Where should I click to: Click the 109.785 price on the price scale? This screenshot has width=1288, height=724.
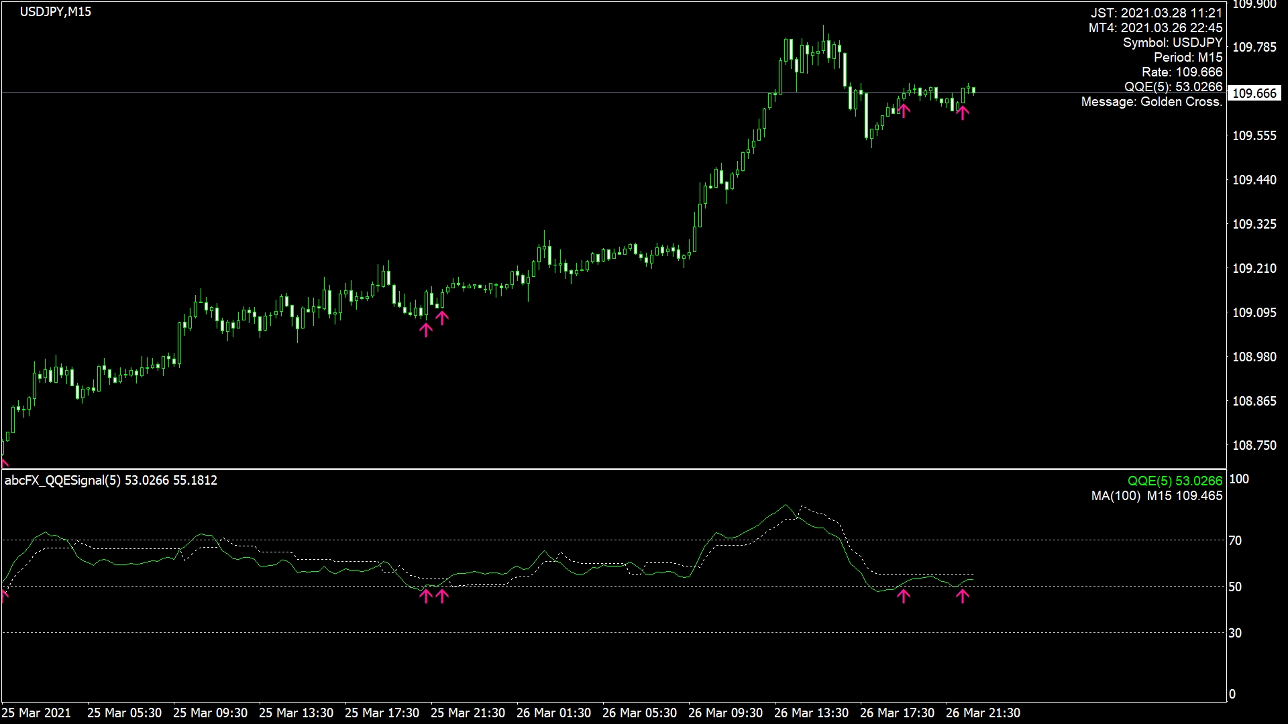[x=1254, y=47]
